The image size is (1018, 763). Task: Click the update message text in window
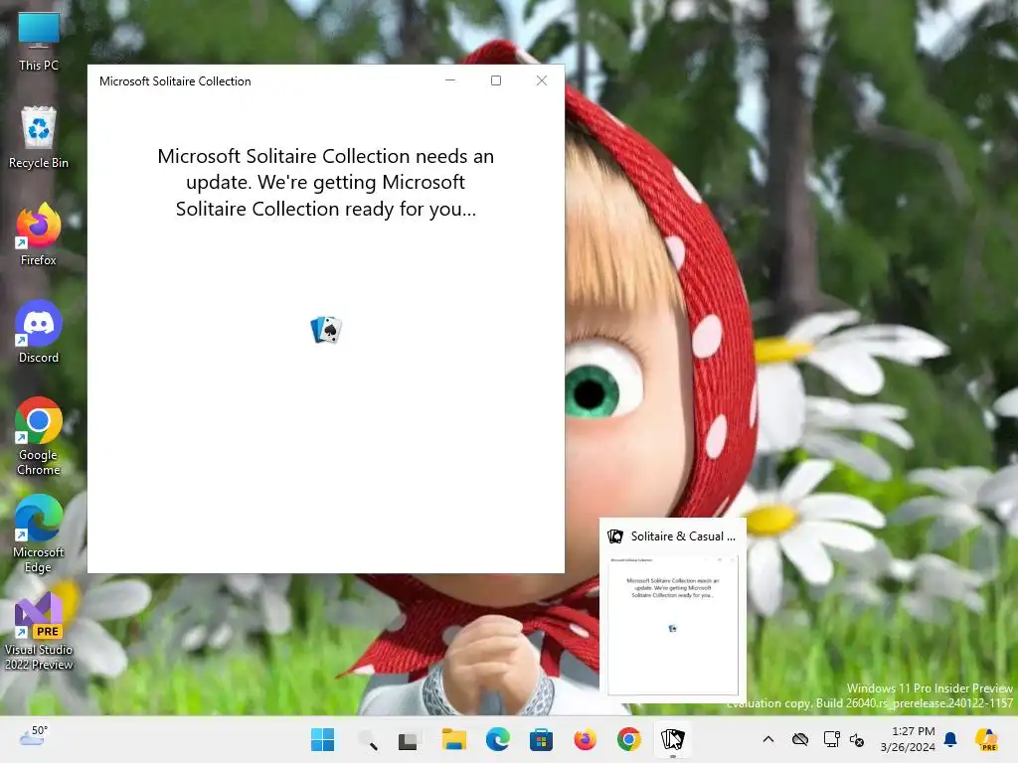326,183
